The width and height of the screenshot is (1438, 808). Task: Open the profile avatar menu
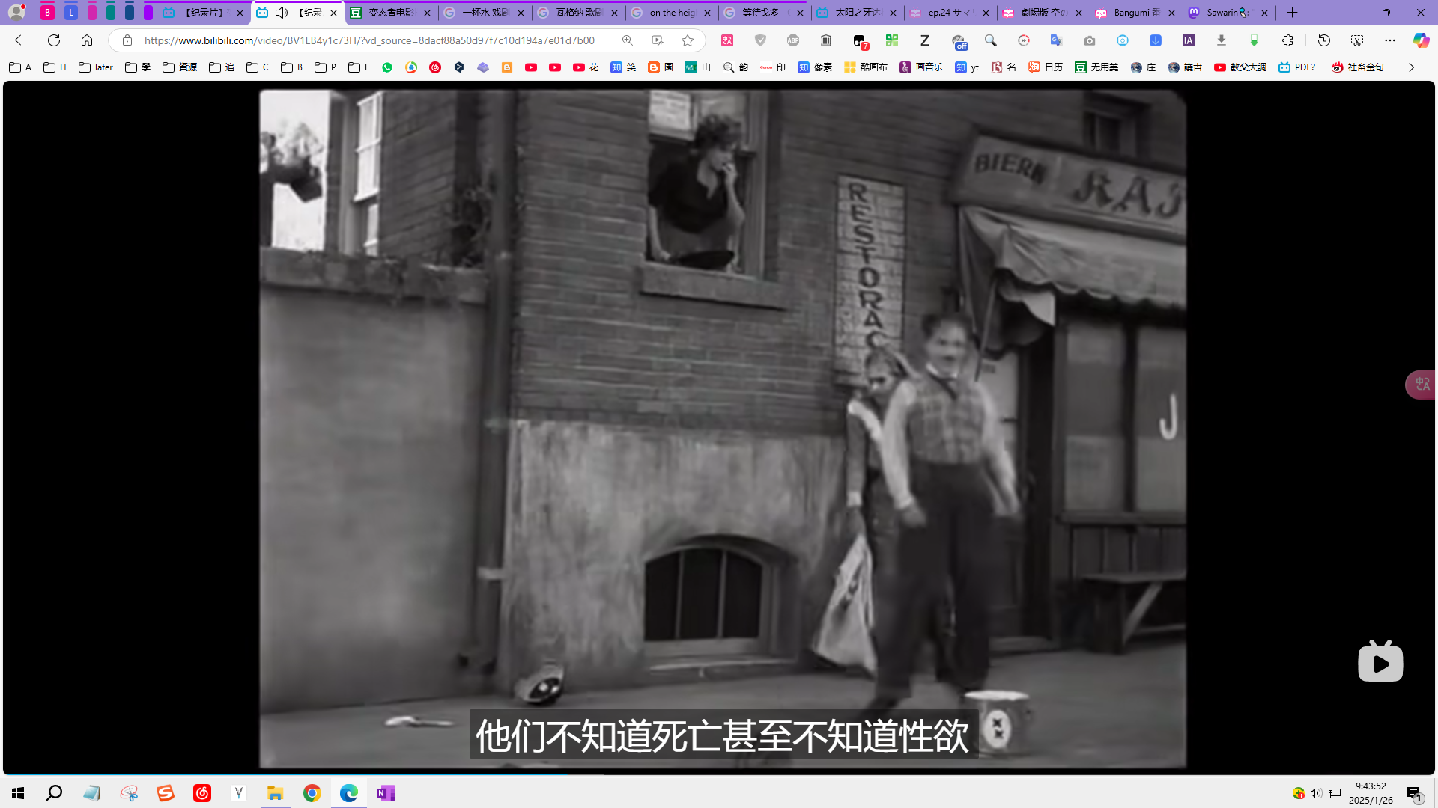pyautogui.click(x=16, y=13)
